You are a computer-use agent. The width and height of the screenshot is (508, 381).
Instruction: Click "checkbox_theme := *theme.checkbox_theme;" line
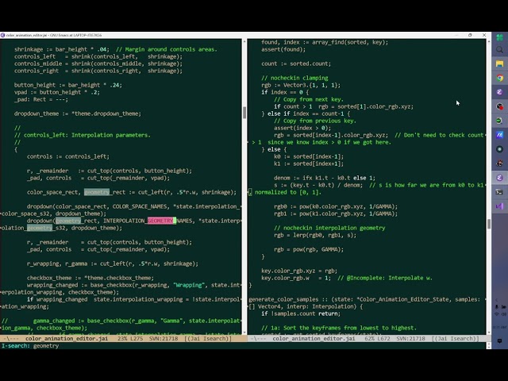[x=90, y=278]
